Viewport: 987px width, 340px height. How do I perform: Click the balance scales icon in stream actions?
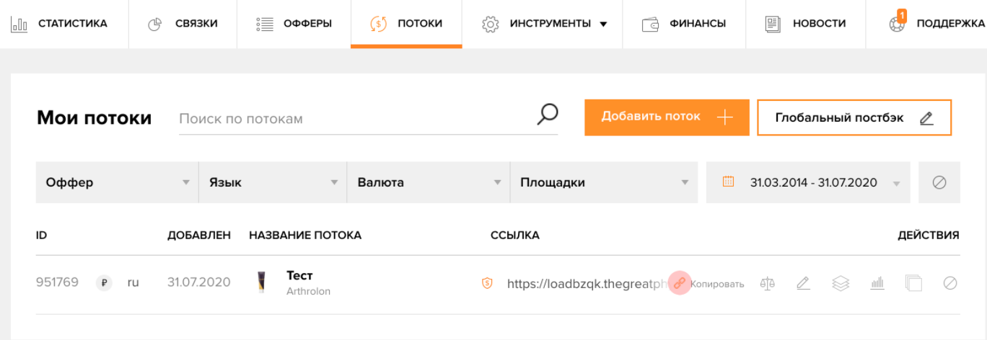tap(767, 284)
